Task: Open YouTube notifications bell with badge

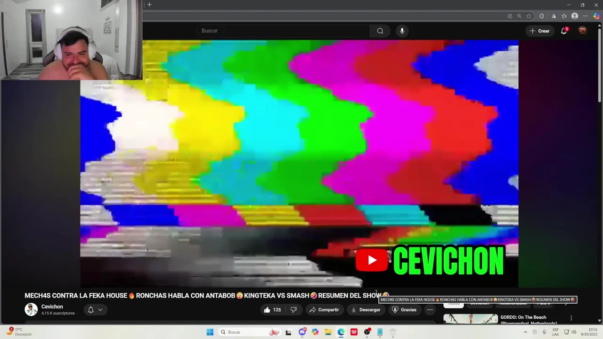Action: pos(564,31)
